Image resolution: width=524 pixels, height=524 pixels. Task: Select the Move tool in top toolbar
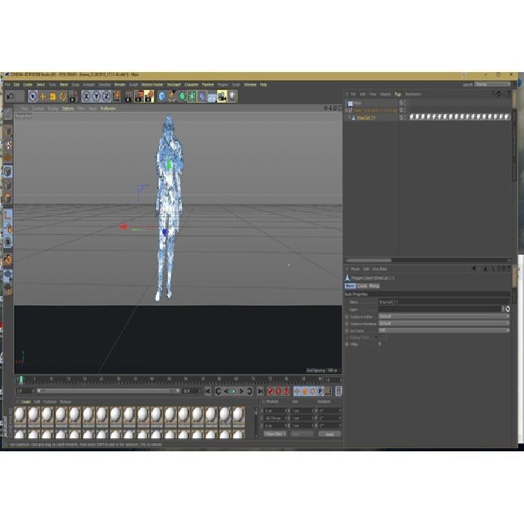(x=43, y=96)
